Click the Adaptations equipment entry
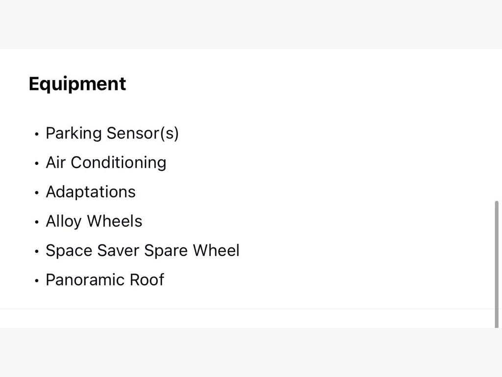This screenshot has width=502, height=377. point(91,192)
